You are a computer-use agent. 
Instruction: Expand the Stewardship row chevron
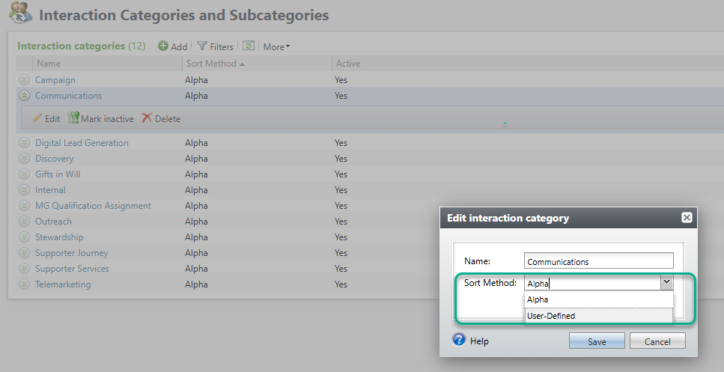[x=24, y=237]
